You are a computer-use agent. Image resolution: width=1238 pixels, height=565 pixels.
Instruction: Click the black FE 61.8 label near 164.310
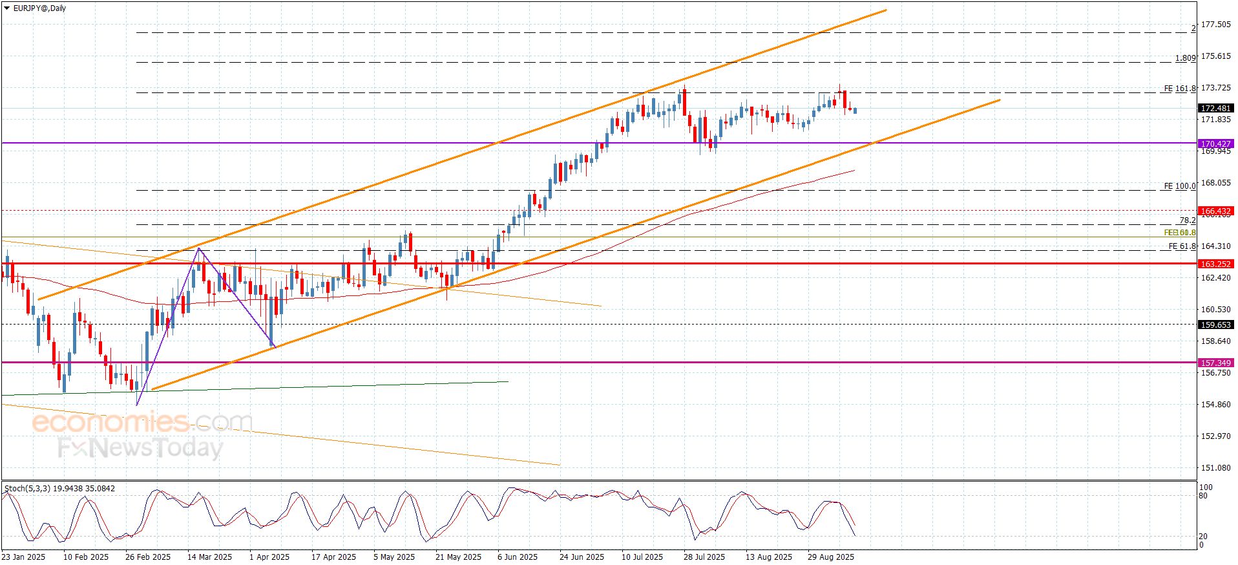[x=1182, y=246]
